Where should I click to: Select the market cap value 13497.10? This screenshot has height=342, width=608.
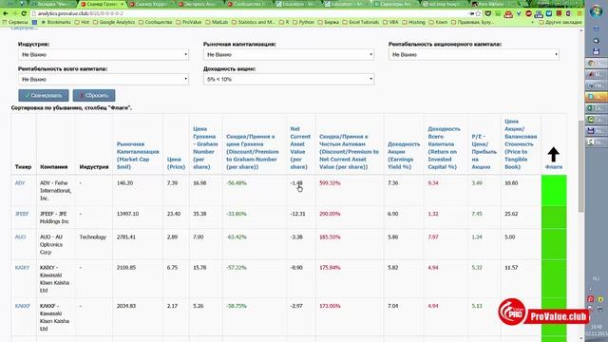click(127, 214)
